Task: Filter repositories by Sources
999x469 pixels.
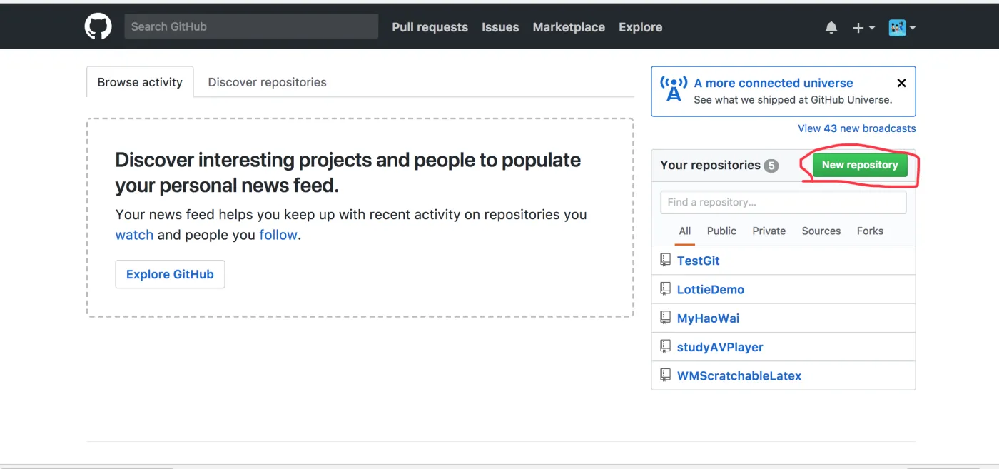Action: click(821, 231)
